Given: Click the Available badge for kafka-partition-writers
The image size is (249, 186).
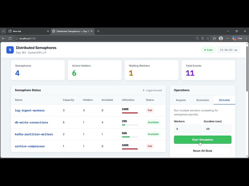Looking at the screenshot, I should tap(153, 134).
